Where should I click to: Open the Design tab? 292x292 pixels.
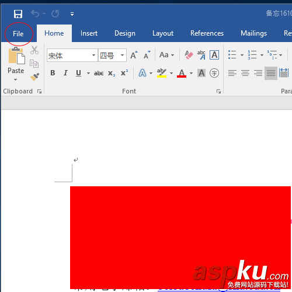click(x=125, y=33)
